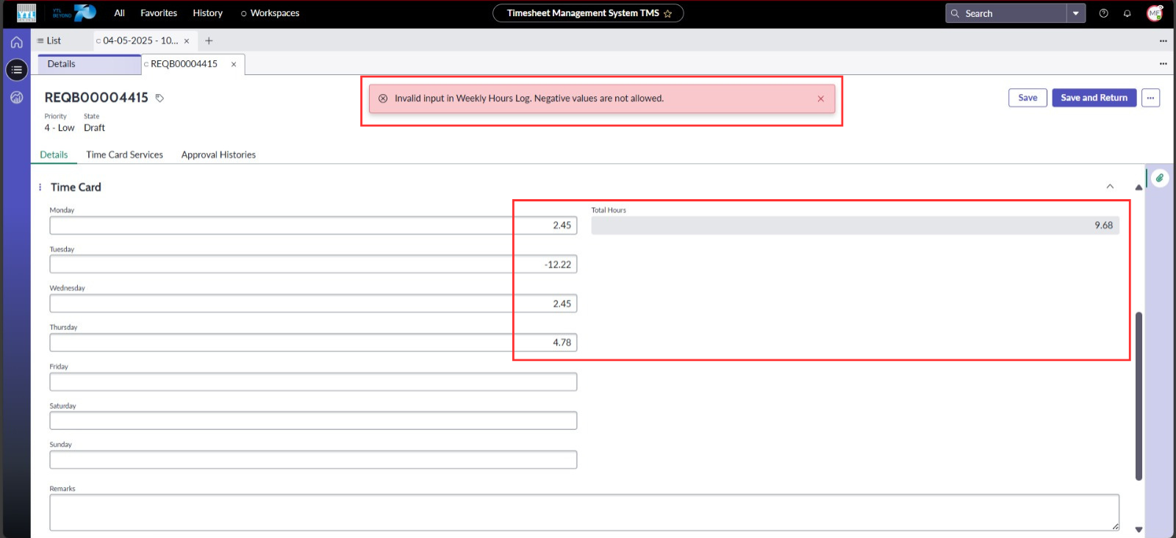Click the Tuesday hours input field
1176x538 pixels.
pyautogui.click(x=313, y=265)
